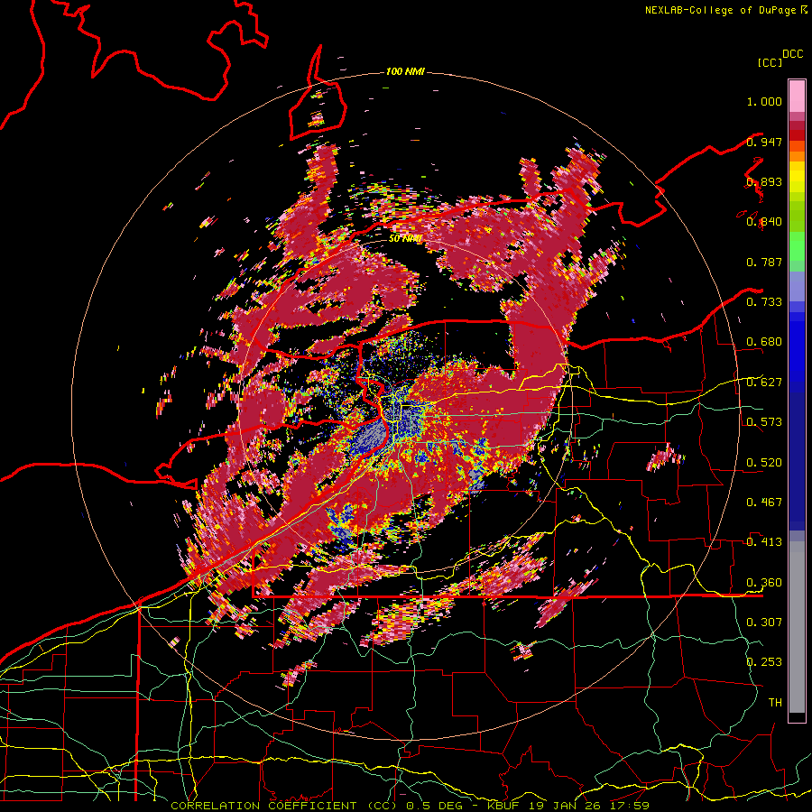812x812 pixels.
Task: Pick the pink swatch atop the color bar
Action: [x=797, y=97]
